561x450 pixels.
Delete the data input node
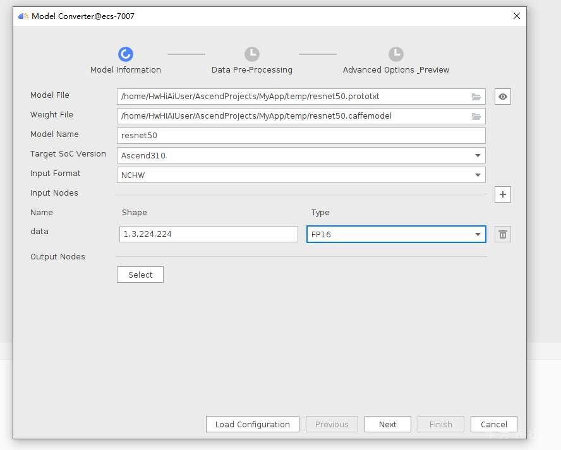502,234
